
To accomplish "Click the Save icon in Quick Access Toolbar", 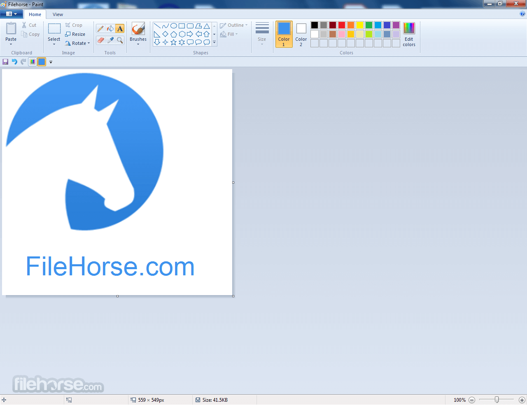I will 5,62.
